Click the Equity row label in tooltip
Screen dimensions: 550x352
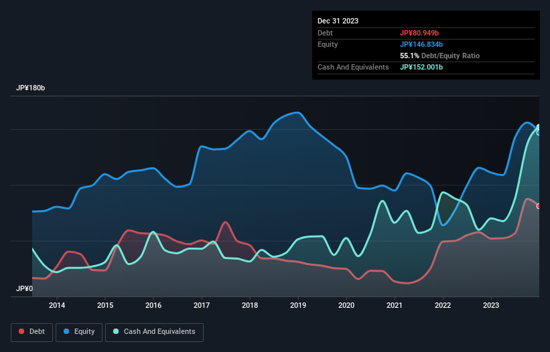328,44
